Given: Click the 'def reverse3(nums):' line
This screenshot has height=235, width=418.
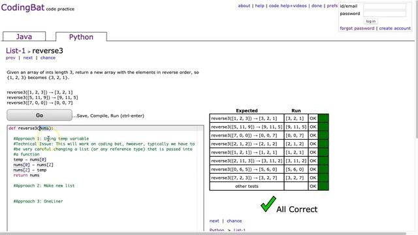Looking at the screenshot, I should click(x=31, y=128).
